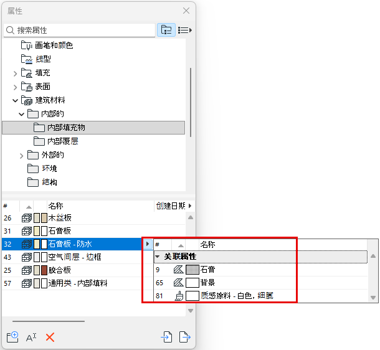This screenshot has width=380, height=350.
Task: Click the fill type icon of 石膏
Action: click(x=179, y=269)
